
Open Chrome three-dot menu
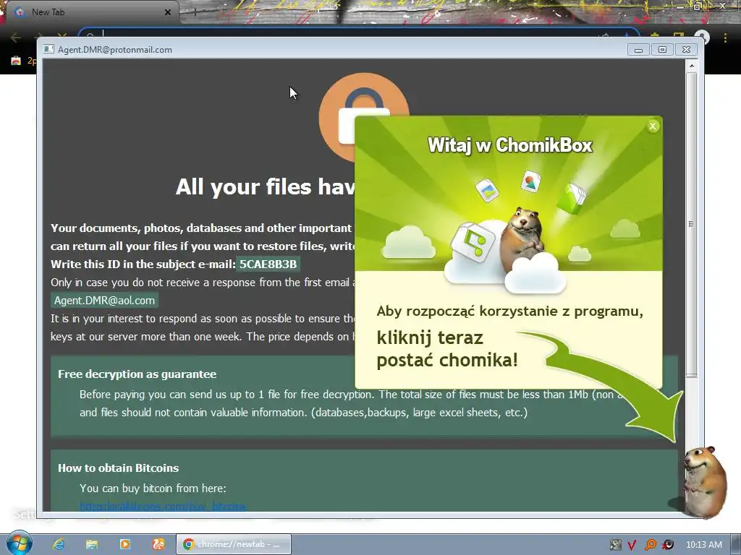tap(725, 37)
